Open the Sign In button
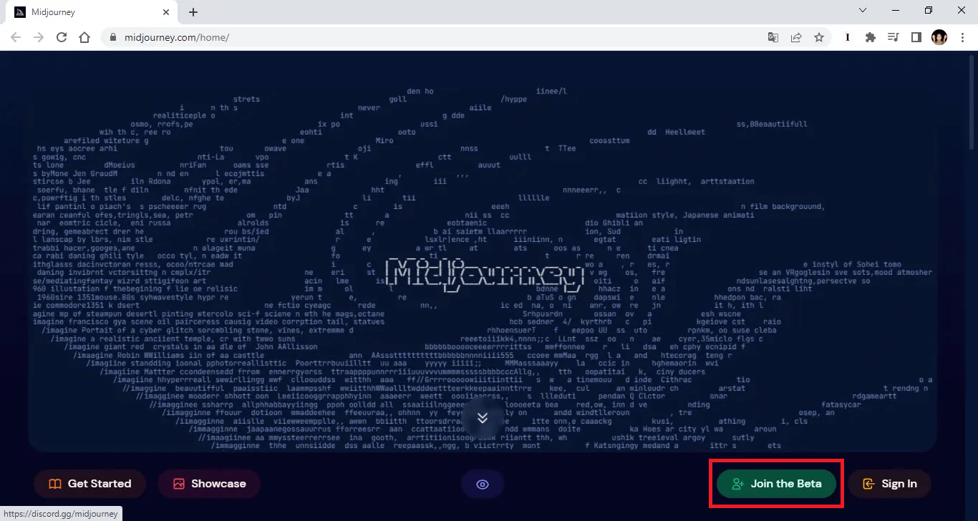 pyautogui.click(x=889, y=484)
